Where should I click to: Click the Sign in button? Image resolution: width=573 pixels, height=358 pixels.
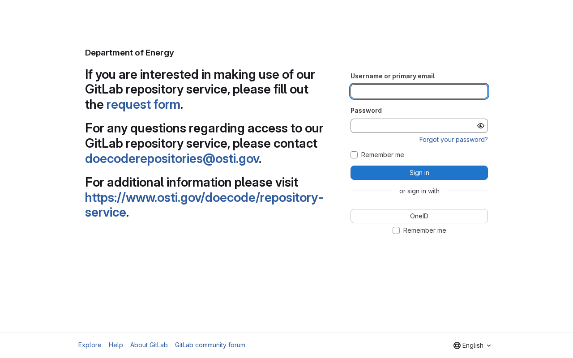(x=419, y=173)
